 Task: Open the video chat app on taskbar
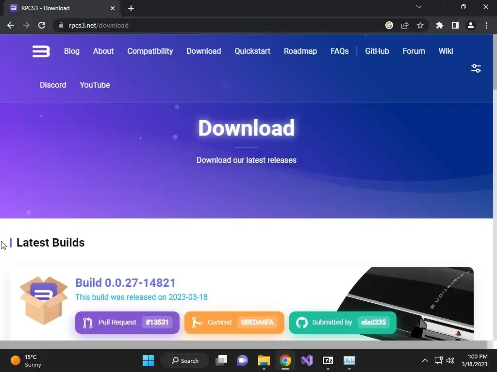click(x=243, y=360)
